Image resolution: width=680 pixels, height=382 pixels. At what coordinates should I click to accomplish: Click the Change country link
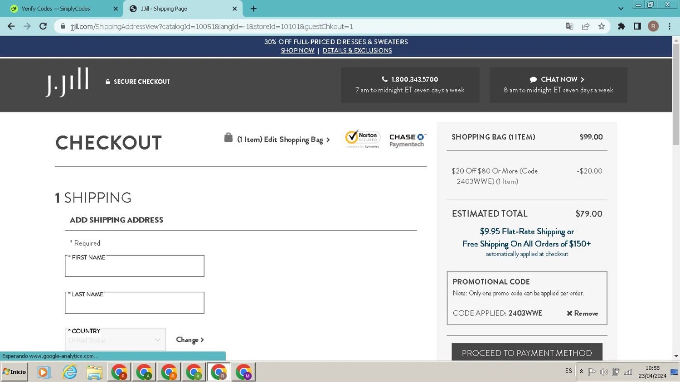pyautogui.click(x=190, y=340)
